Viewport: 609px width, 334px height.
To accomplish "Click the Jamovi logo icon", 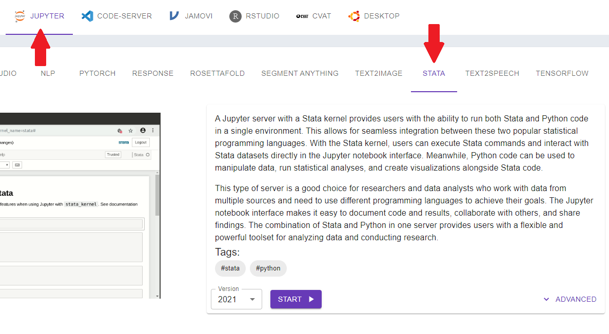I will pyautogui.click(x=174, y=16).
